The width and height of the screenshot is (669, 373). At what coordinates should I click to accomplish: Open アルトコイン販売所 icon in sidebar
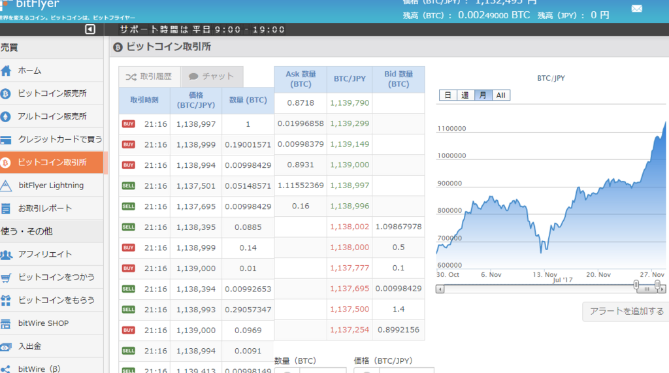(5, 116)
